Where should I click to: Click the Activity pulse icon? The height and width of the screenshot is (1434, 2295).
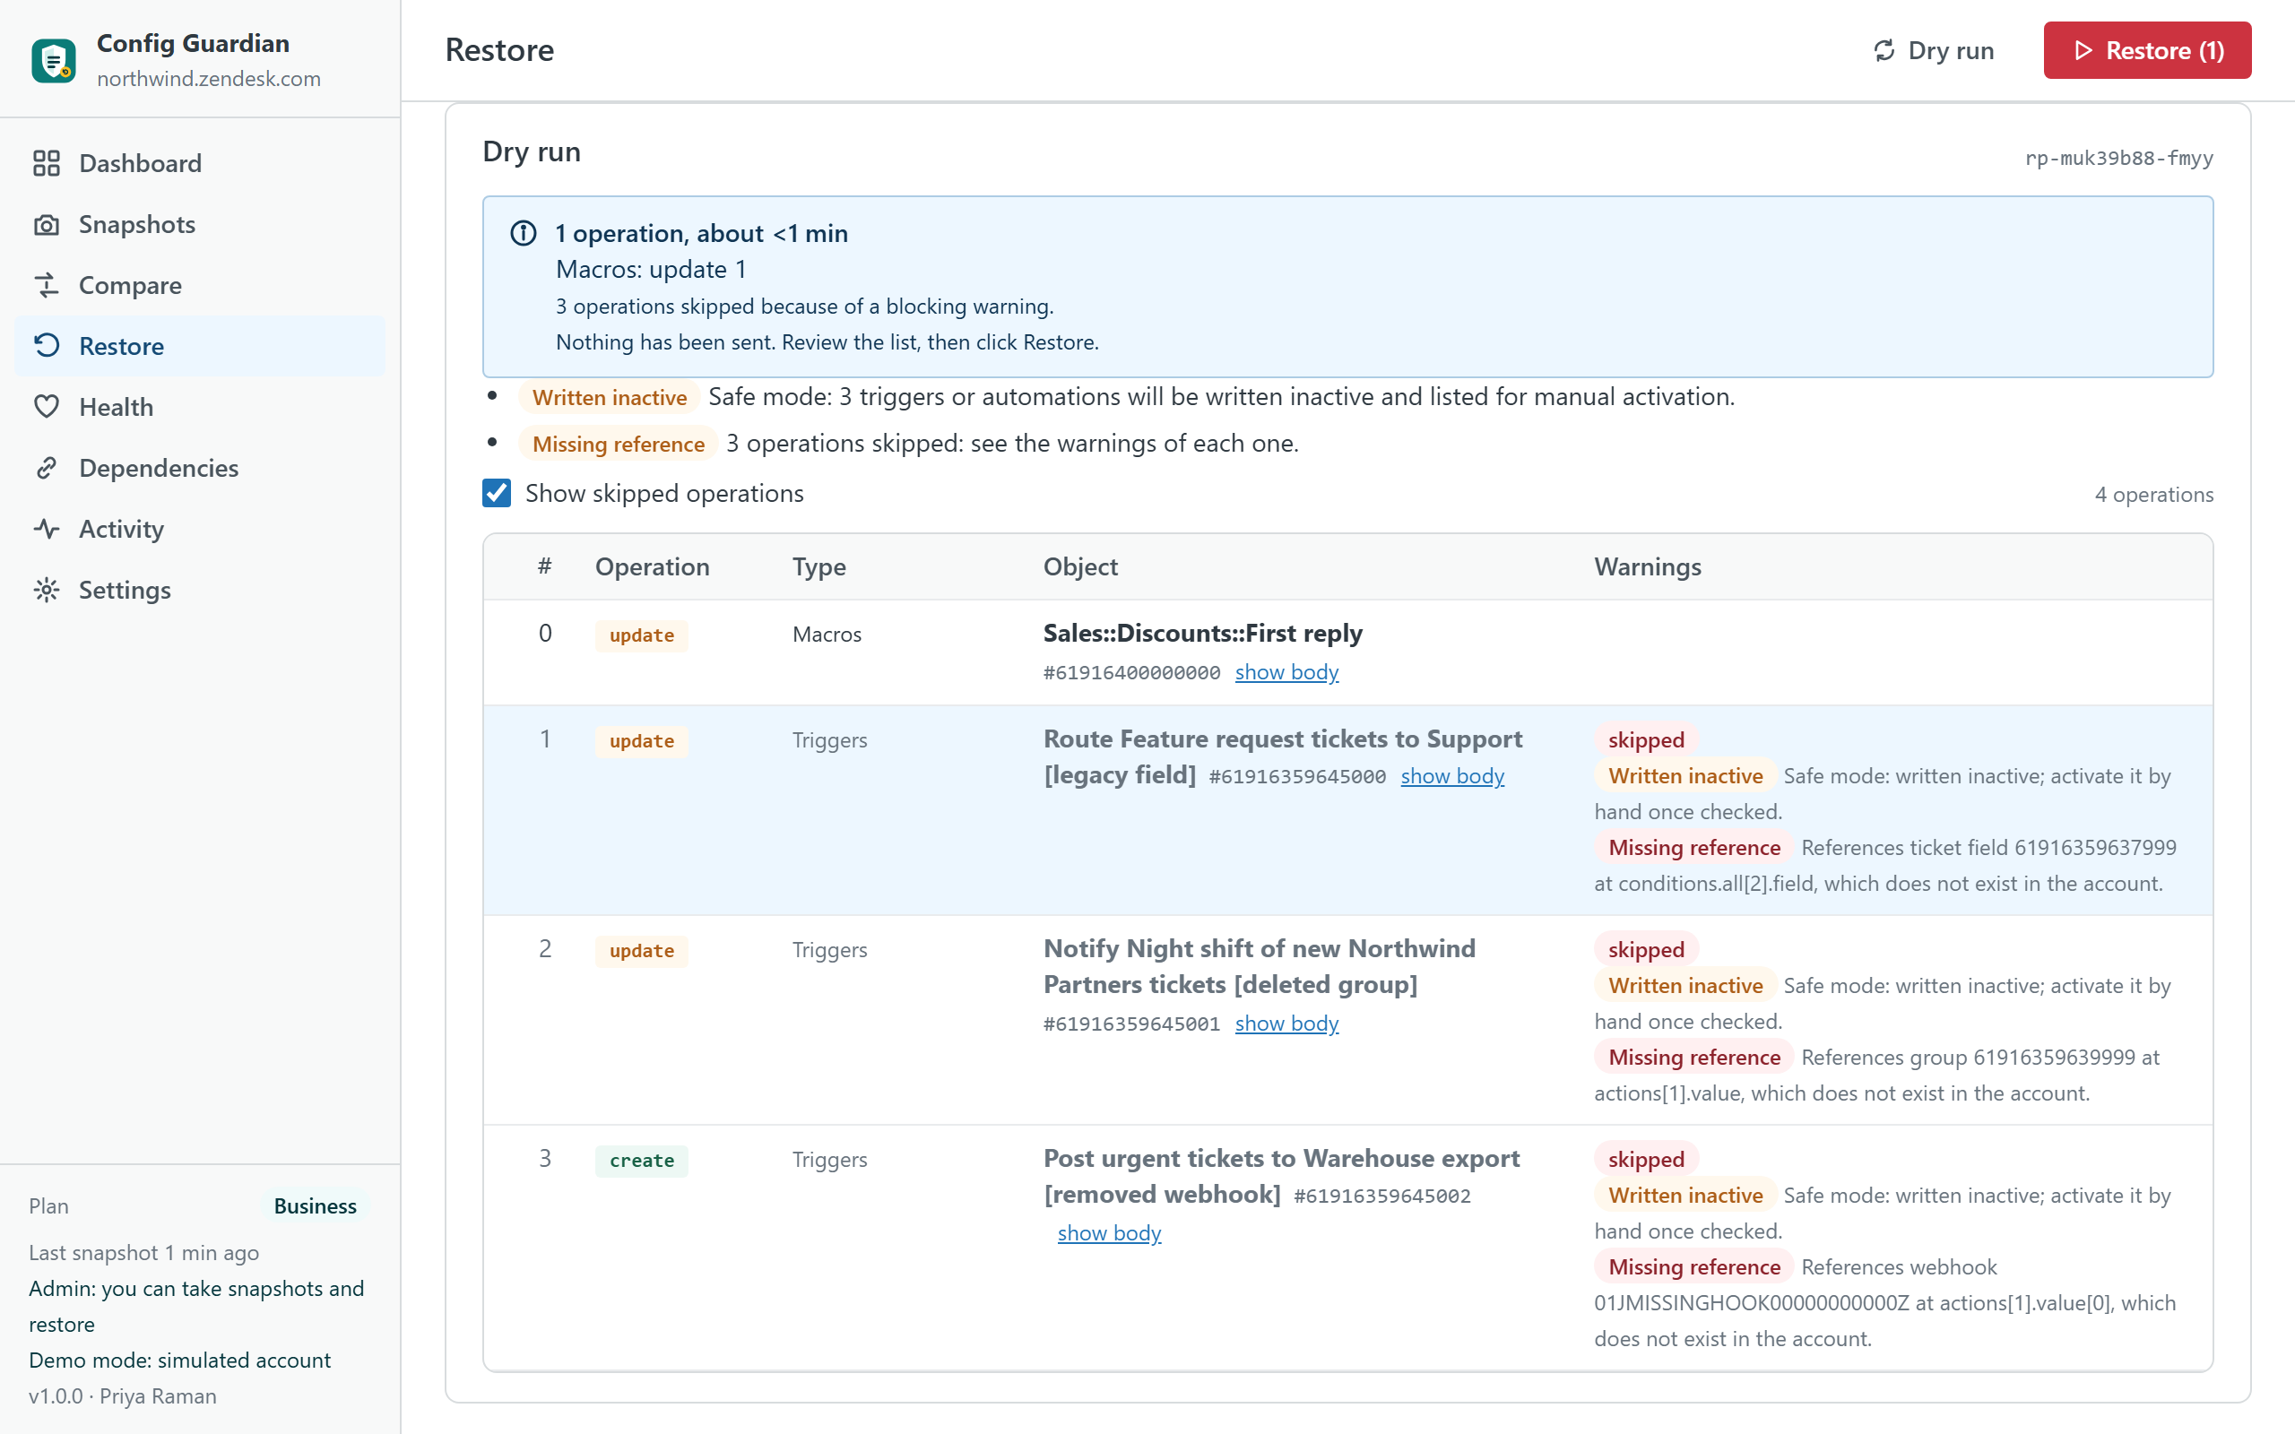[47, 529]
